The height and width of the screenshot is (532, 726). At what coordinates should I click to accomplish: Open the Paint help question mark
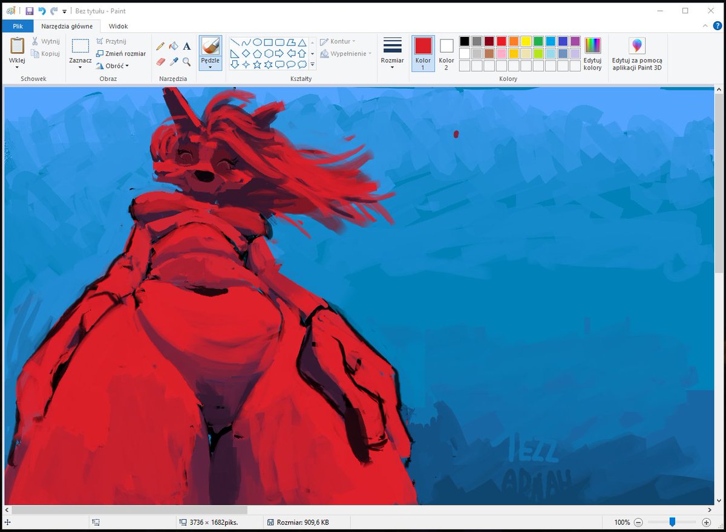click(718, 26)
